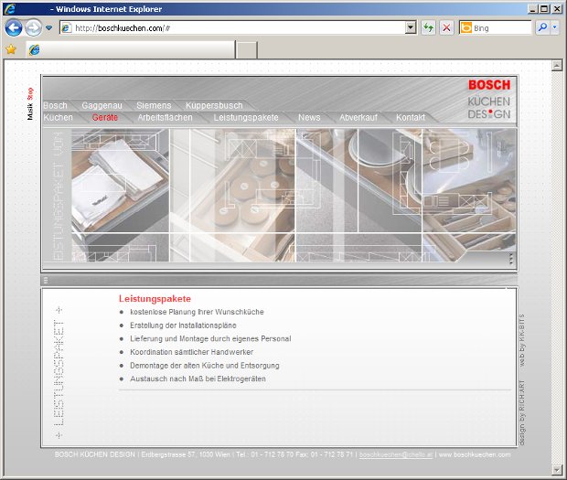Click the page icon in the address bar
The image size is (567, 480).
click(x=67, y=27)
